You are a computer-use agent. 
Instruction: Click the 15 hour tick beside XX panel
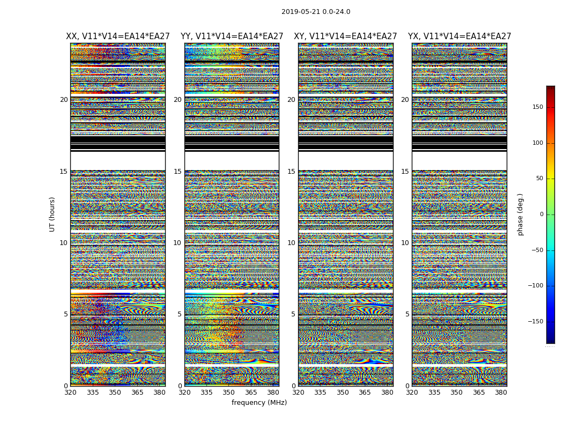click(64, 172)
